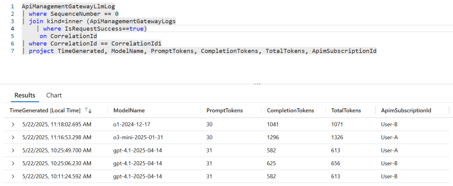Image resolution: width=453 pixels, height=186 pixels.
Task: Expand the 11:18:02.695 AM result row
Action: click(x=13, y=125)
